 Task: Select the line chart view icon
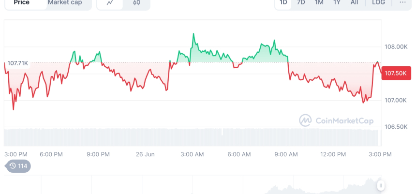[x=110, y=3]
